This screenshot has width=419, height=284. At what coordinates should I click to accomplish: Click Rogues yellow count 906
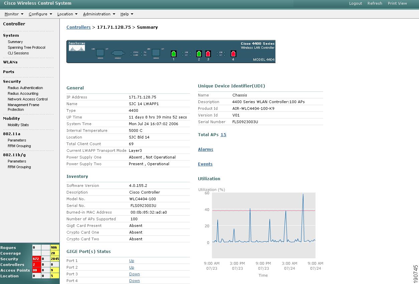(54, 248)
